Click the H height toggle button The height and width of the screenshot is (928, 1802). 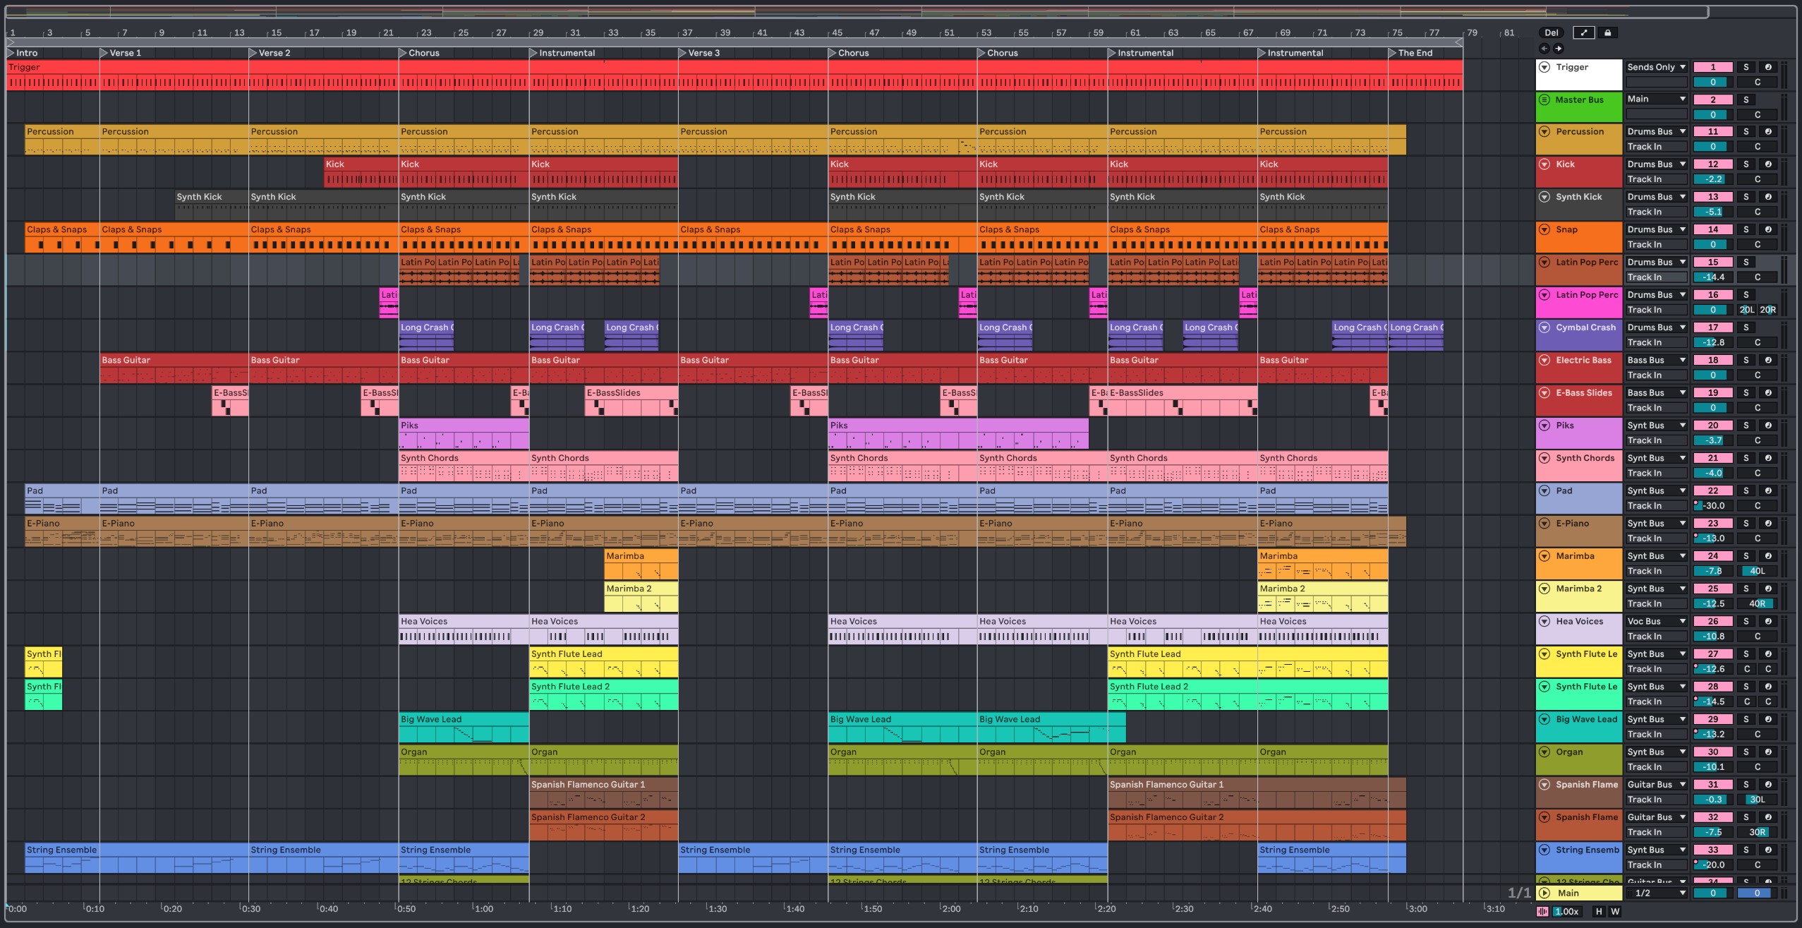[x=1599, y=911]
